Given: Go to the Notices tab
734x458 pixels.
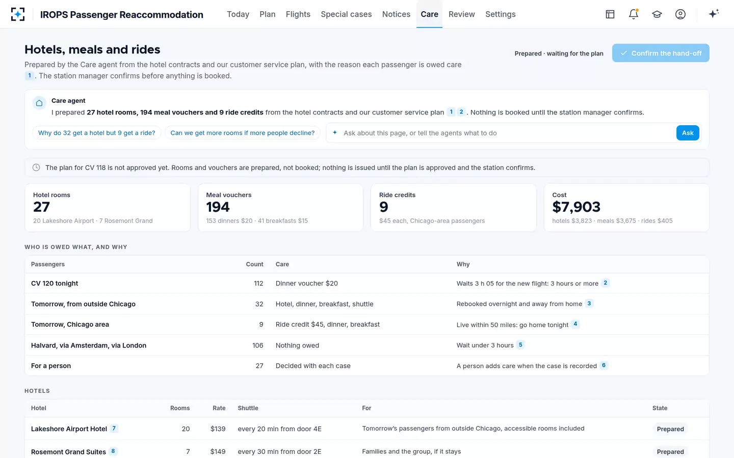Looking at the screenshot, I should click(396, 14).
